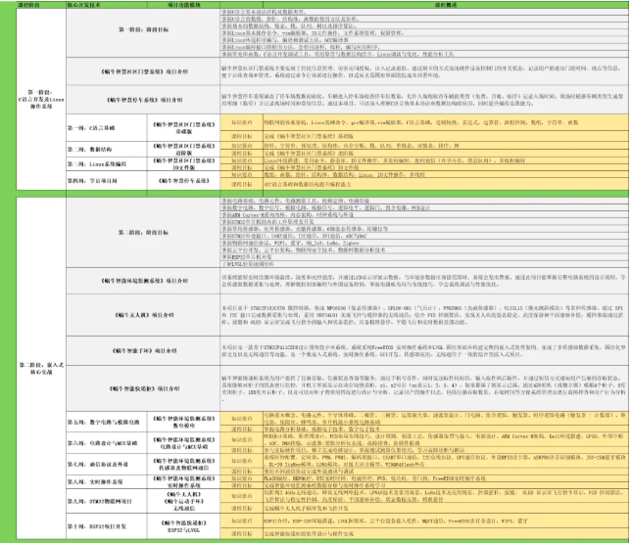
Task: Select the 课程阶段 header cell
Action: (x=41, y=5)
